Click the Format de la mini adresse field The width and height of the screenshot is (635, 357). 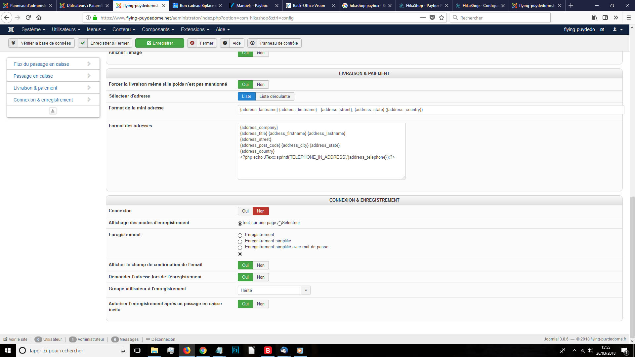[x=430, y=110]
